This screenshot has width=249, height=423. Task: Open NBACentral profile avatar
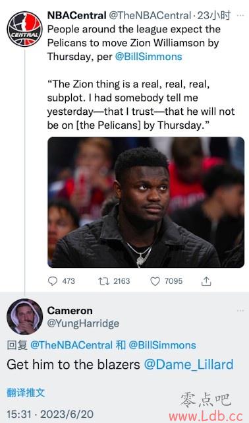[x=24, y=29]
